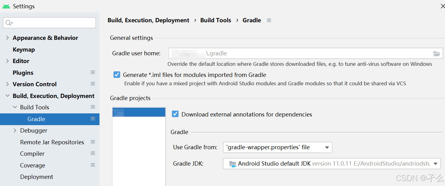This screenshot has width=445, height=186.
Task: Toggle Generate *.iml files checkbox
Action: click(x=117, y=74)
